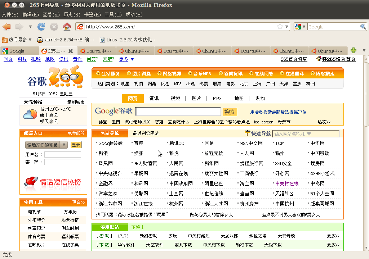
Task: Open the Home page icon
Action: tap(67, 27)
